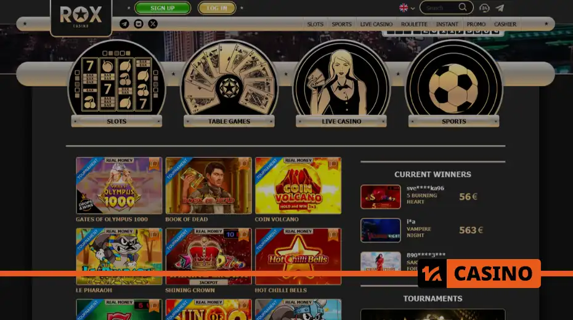The width and height of the screenshot is (573, 320).
Task: Toggle the thumbs-up ribbon on Le Pharaoh
Action: [x=154, y=234]
